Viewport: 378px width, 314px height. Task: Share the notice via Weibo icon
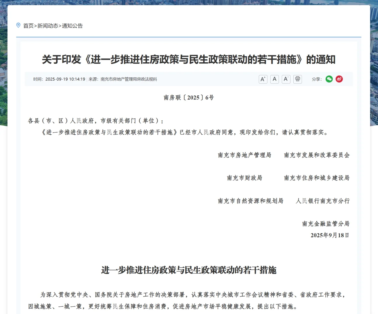[x=339, y=79]
